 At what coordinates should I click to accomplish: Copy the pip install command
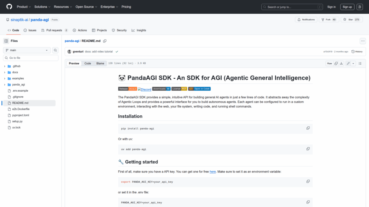click(308, 128)
